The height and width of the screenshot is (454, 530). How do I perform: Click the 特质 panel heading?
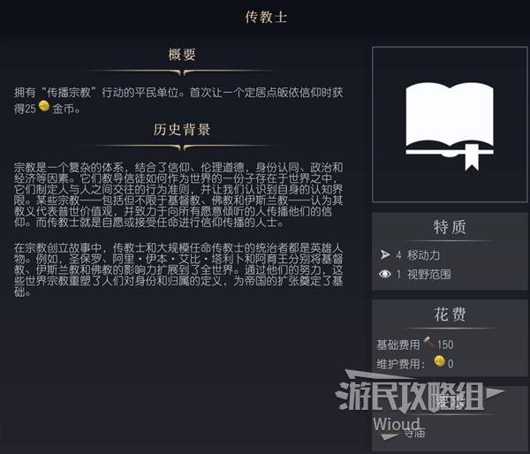coord(450,227)
